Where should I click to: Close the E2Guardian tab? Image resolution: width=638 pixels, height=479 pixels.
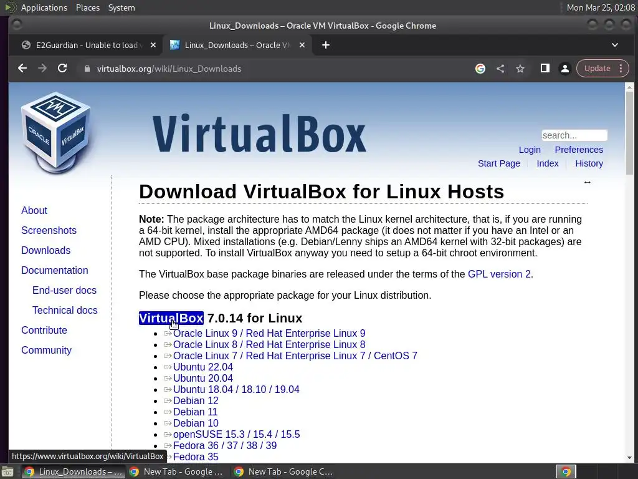pyautogui.click(x=153, y=45)
